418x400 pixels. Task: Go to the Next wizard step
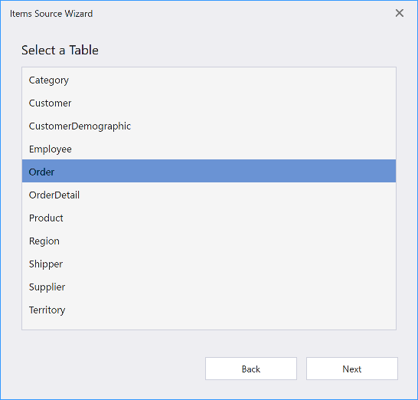[x=352, y=369]
